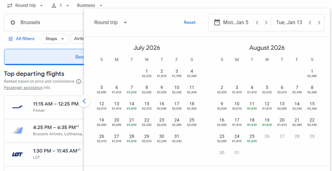The width and height of the screenshot is (332, 171).
Task: Open the Business class dropdown
Action: click(89, 6)
